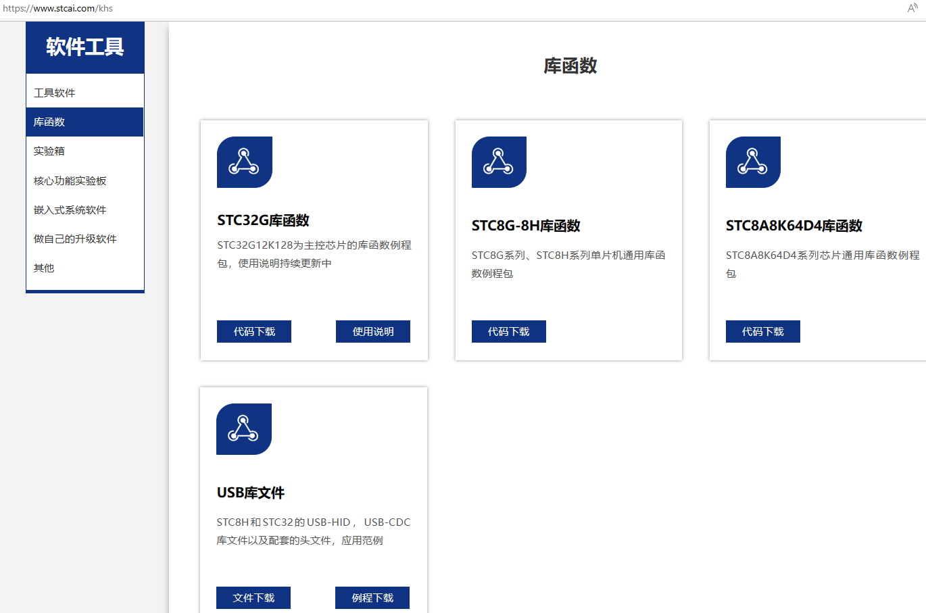
Task: Open 核心功能实验板 sidebar item
Action: (x=85, y=180)
